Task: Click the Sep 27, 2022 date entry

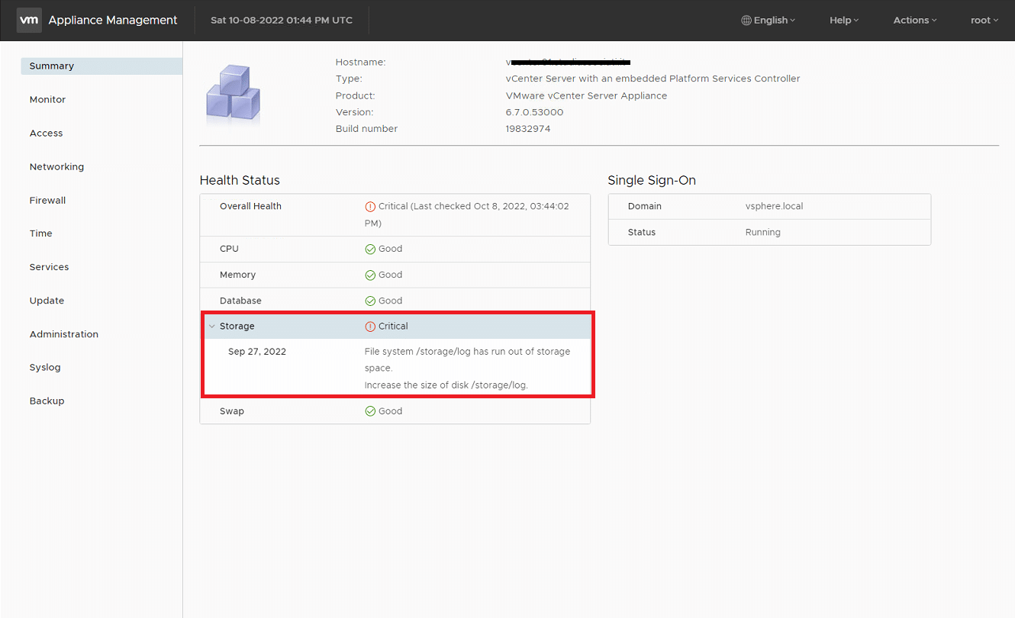Action: click(257, 352)
